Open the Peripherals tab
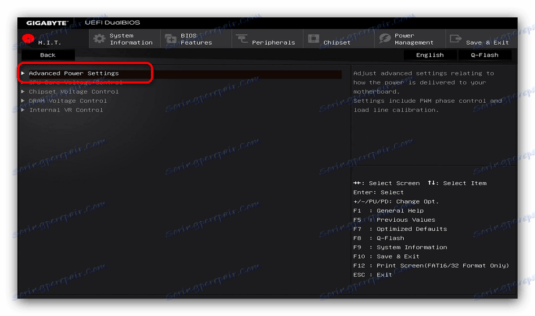Viewport: 535px width, 316px height. (x=267, y=38)
